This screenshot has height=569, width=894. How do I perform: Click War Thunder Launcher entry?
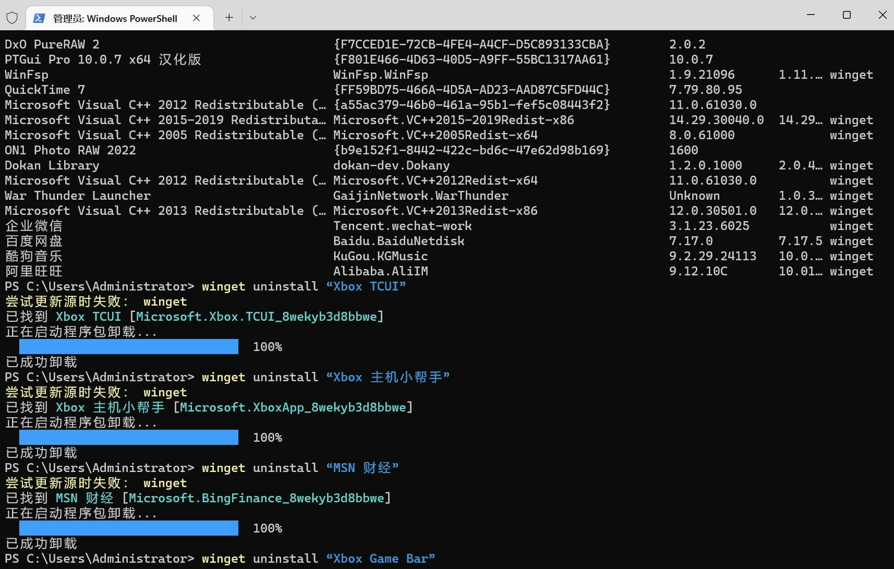[x=78, y=196]
